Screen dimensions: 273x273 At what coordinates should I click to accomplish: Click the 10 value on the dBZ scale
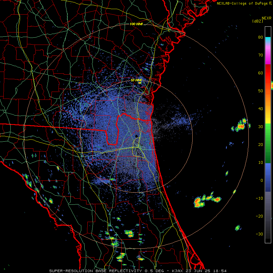(261, 163)
